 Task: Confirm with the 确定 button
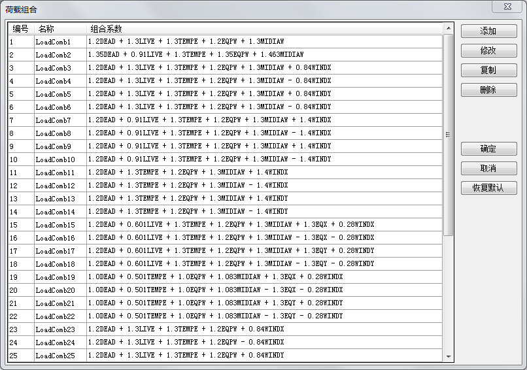488,149
